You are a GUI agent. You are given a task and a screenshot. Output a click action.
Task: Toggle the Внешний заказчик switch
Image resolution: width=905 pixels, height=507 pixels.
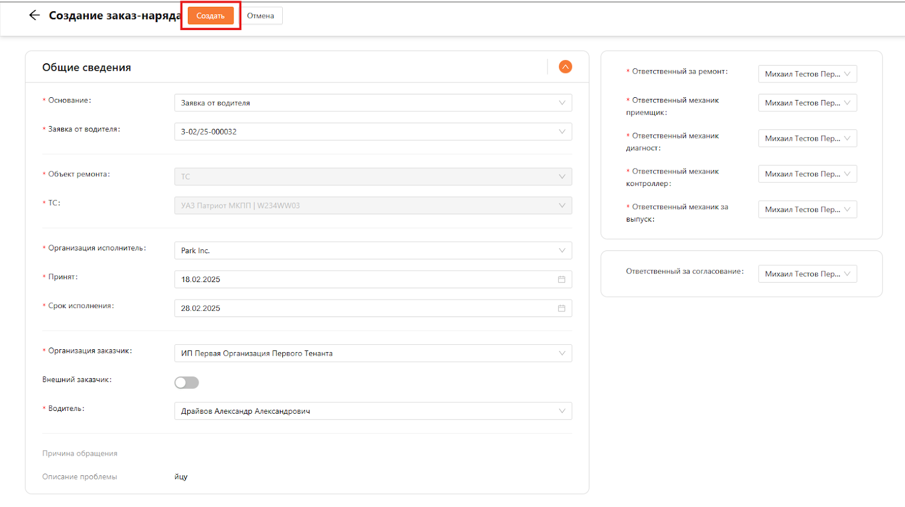187,383
